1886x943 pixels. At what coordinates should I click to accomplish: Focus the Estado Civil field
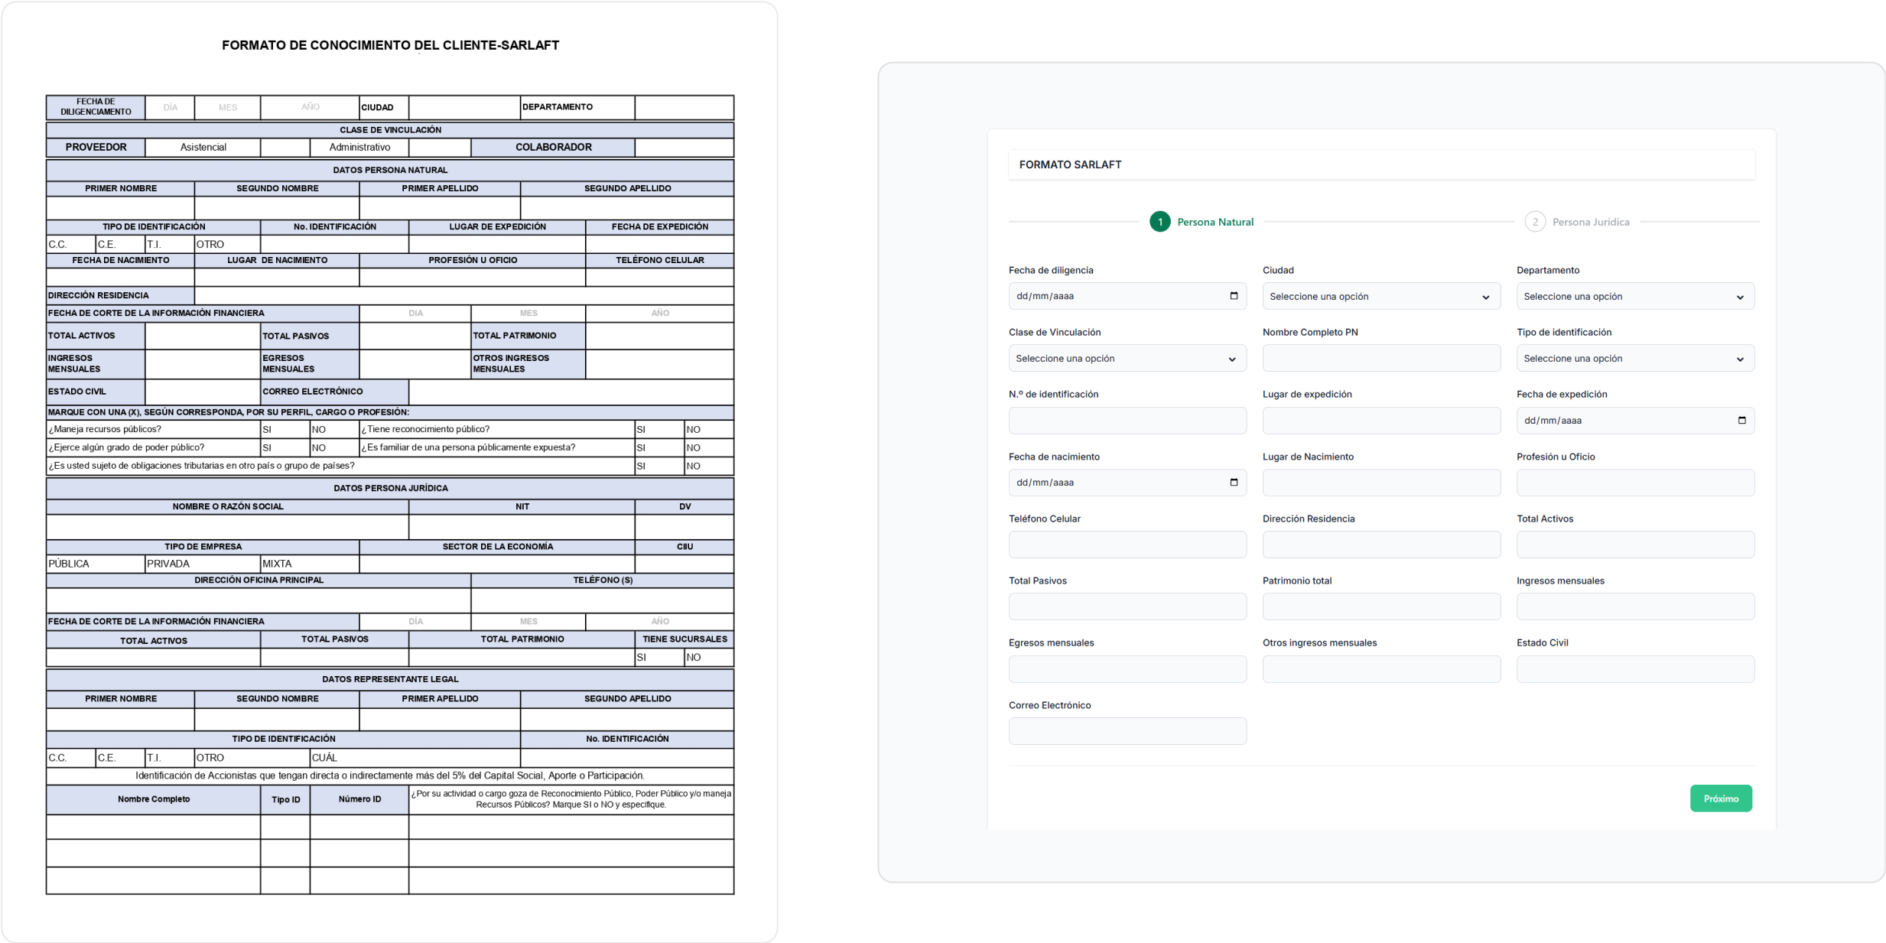1635,669
